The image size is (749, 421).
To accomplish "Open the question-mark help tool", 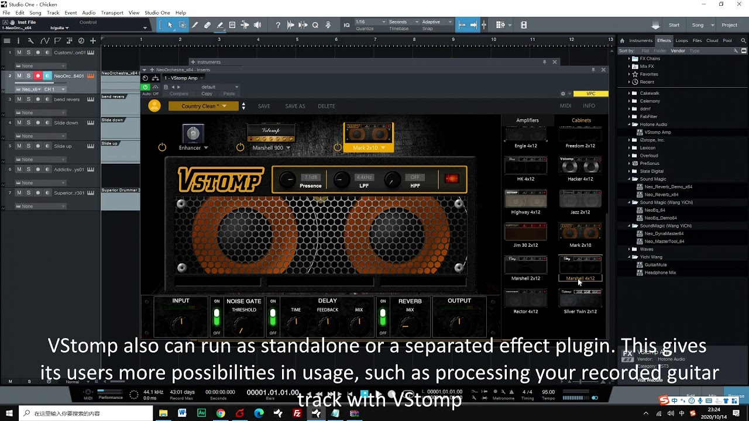I will click(278, 25).
